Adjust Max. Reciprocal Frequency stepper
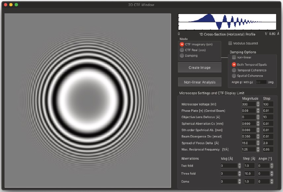Viewport: 283px width, 192px height. pos(258,149)
